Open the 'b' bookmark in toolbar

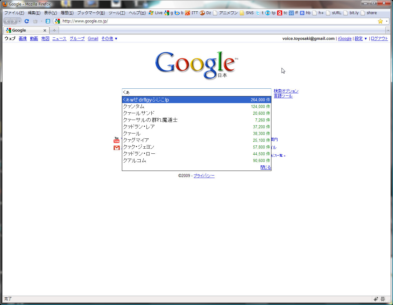coord(179,13)
